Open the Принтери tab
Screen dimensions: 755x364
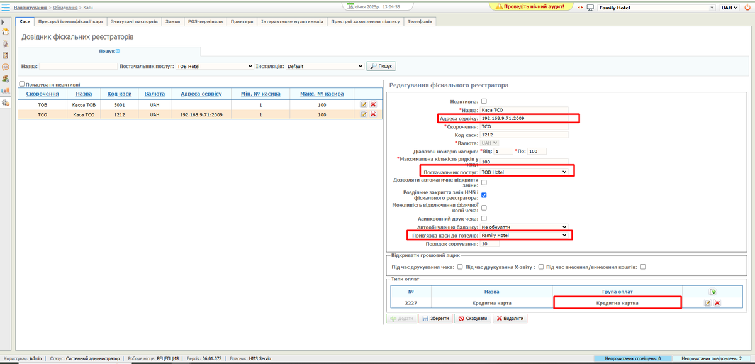coord(242,21)
